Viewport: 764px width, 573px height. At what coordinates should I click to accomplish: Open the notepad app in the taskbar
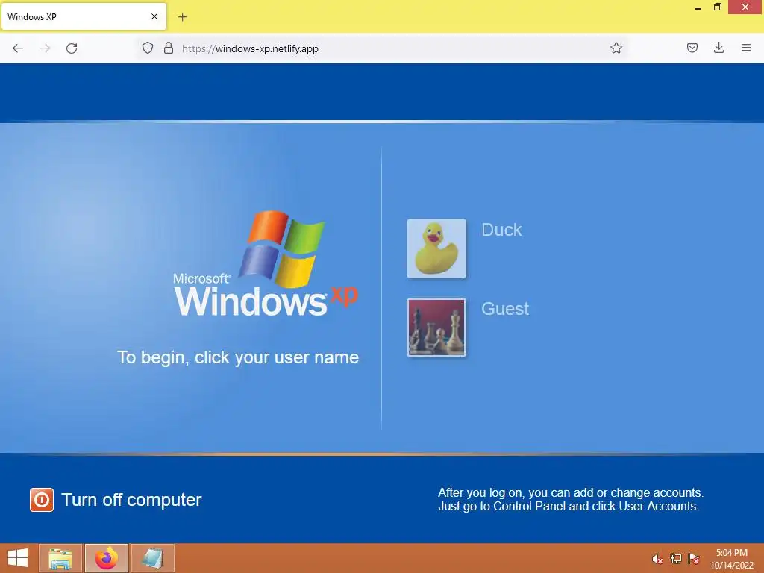point(152,558)
